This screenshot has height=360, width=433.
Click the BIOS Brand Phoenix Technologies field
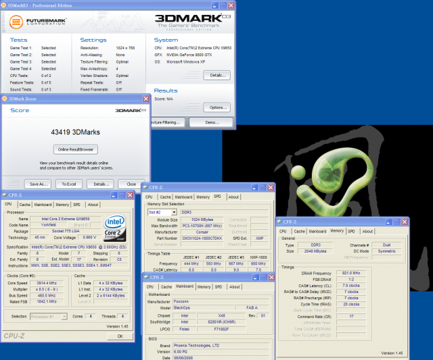click(221, 345)
